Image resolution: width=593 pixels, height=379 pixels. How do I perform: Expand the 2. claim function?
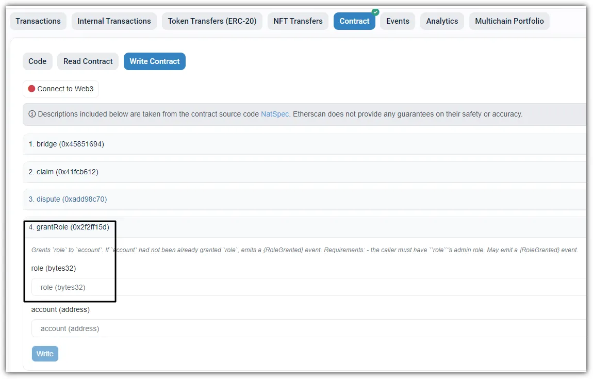click(304, 172)
